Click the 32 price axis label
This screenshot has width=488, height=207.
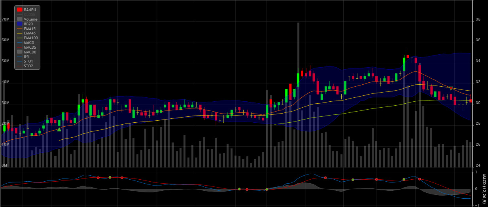coord(478,82)
